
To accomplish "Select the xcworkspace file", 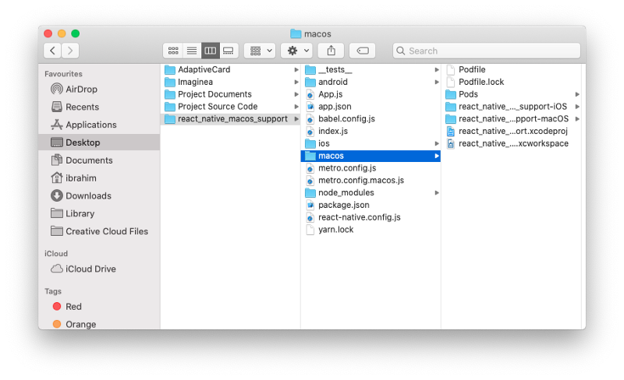I will pos(511,143).
